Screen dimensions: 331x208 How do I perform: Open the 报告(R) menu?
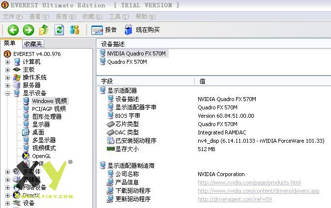pos(66,16)
